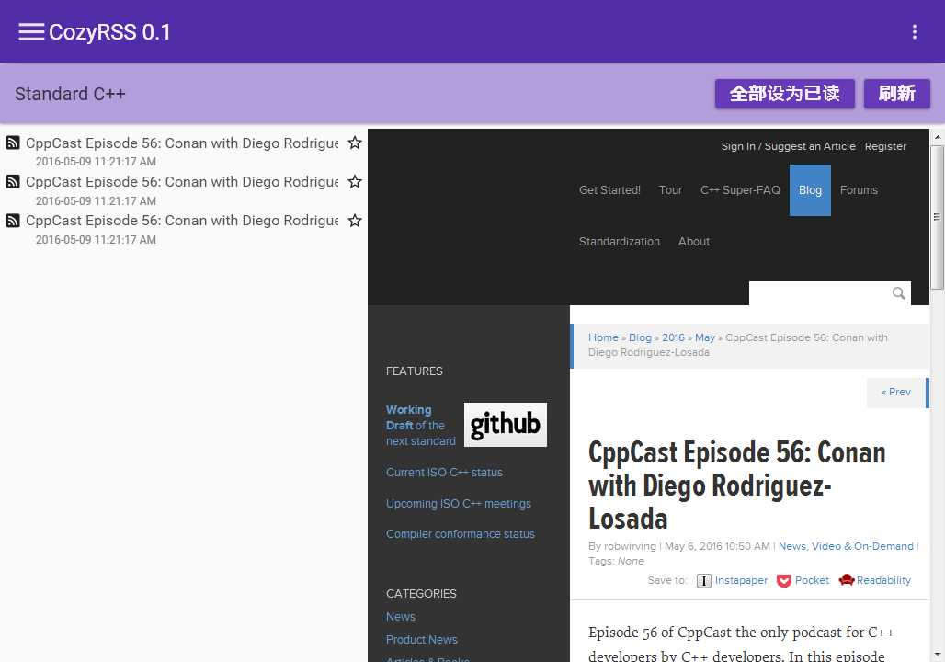Click the Register link

tap(885, 146)
